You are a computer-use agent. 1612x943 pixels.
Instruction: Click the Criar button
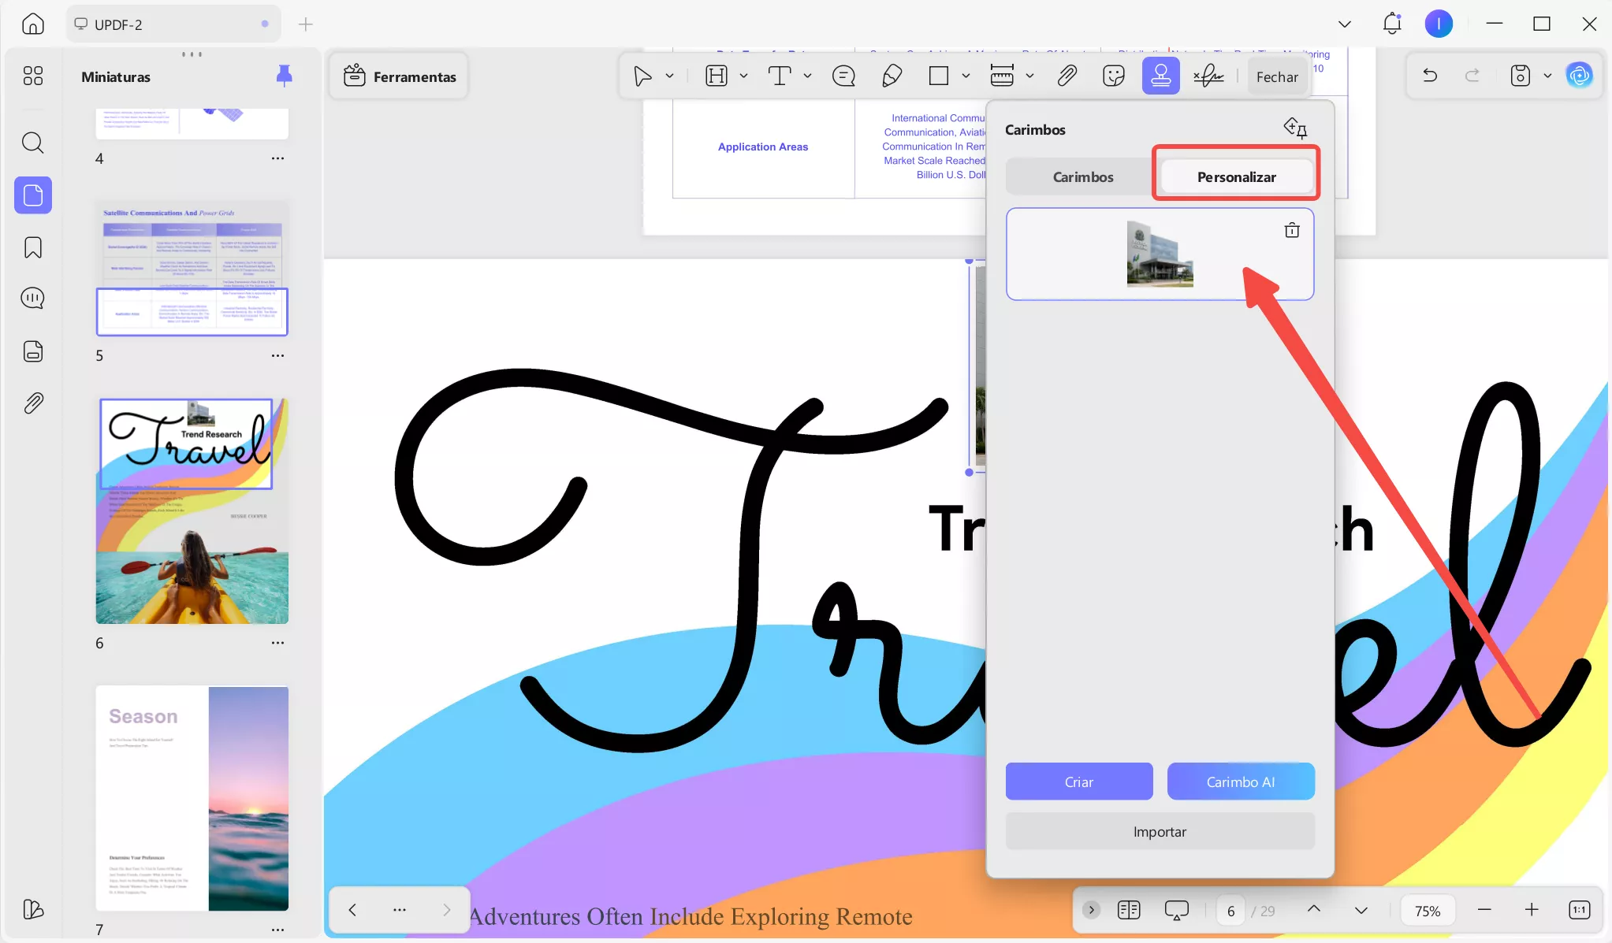tap(1078, 782)
